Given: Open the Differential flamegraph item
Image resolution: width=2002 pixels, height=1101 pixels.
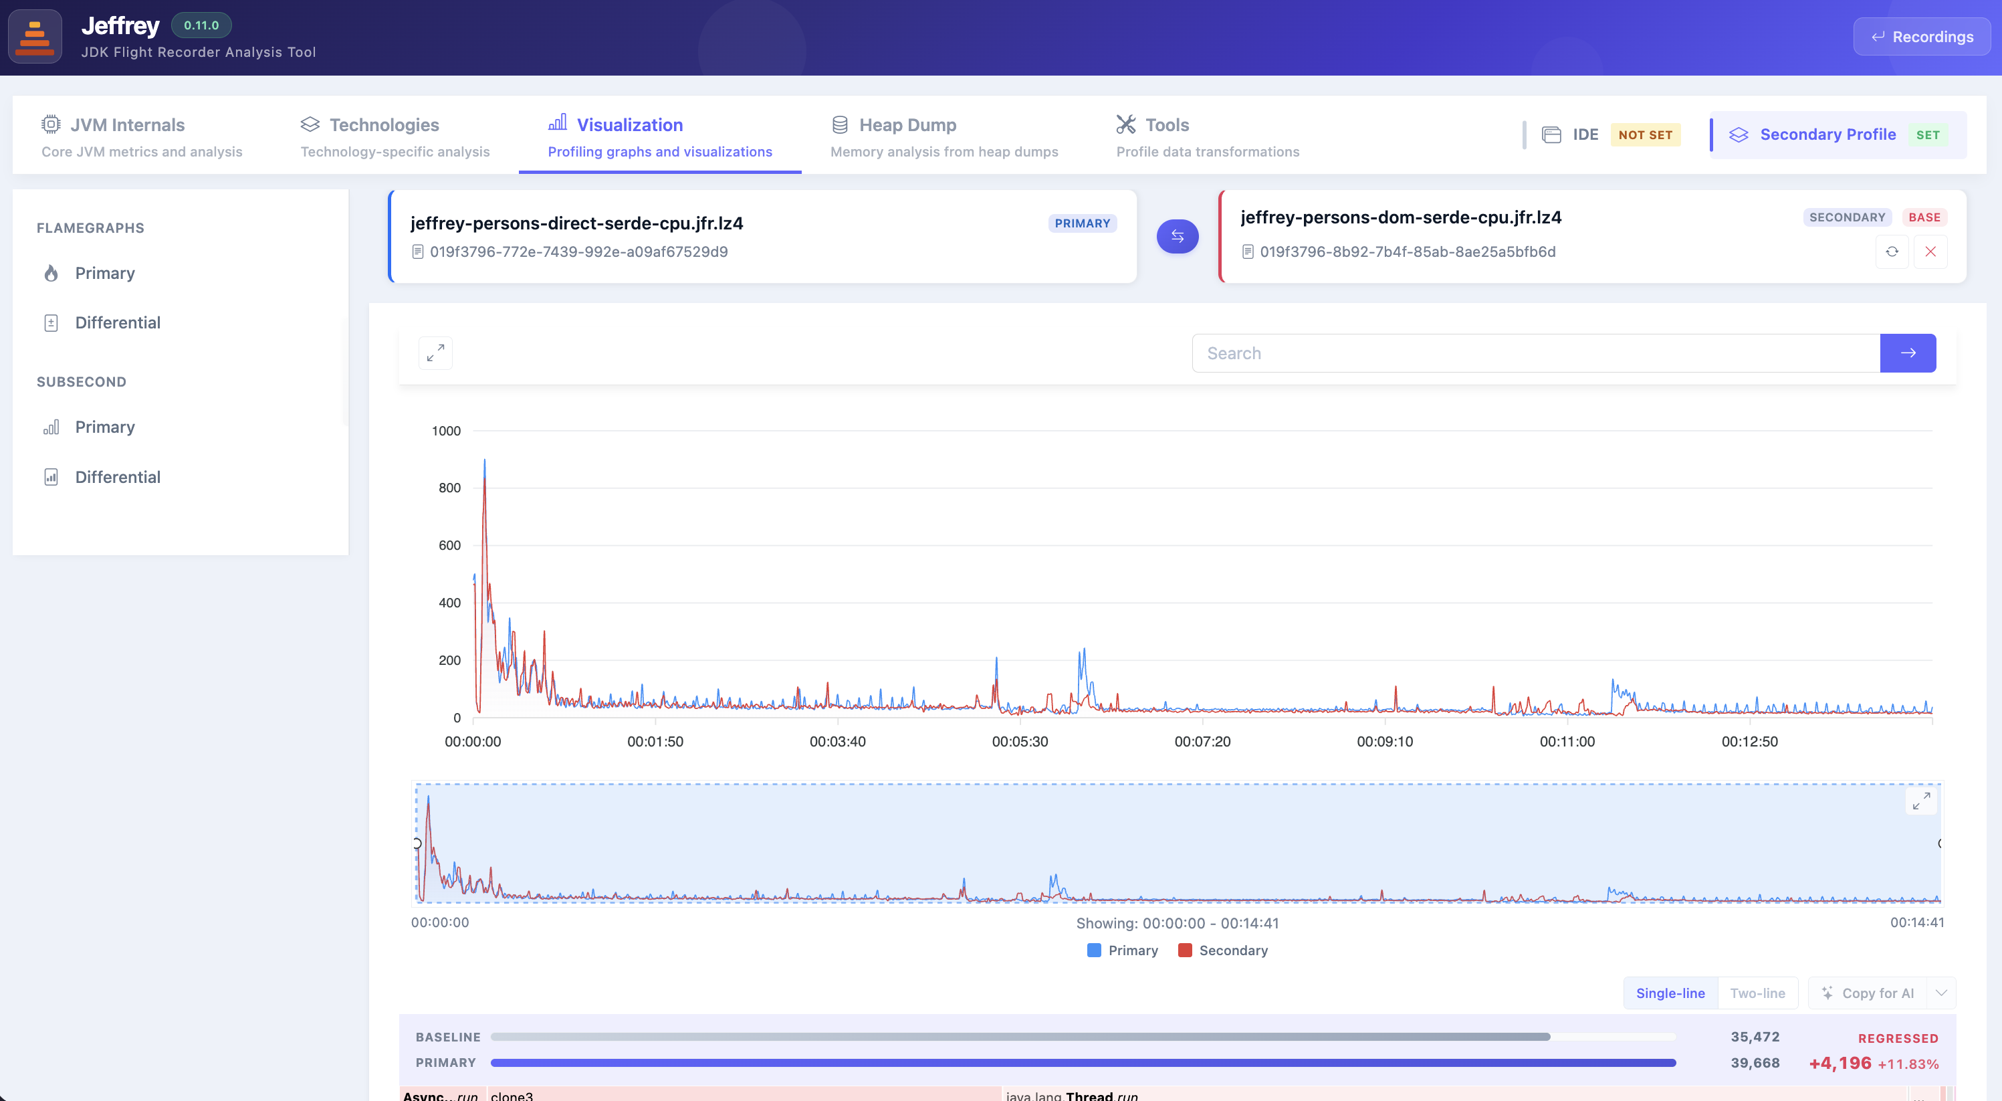Looking at the screenshot, I should (x=181, y=322).
